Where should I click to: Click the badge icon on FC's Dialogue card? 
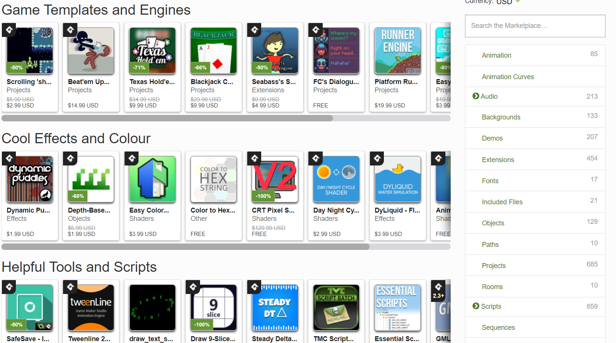(316, 30)
